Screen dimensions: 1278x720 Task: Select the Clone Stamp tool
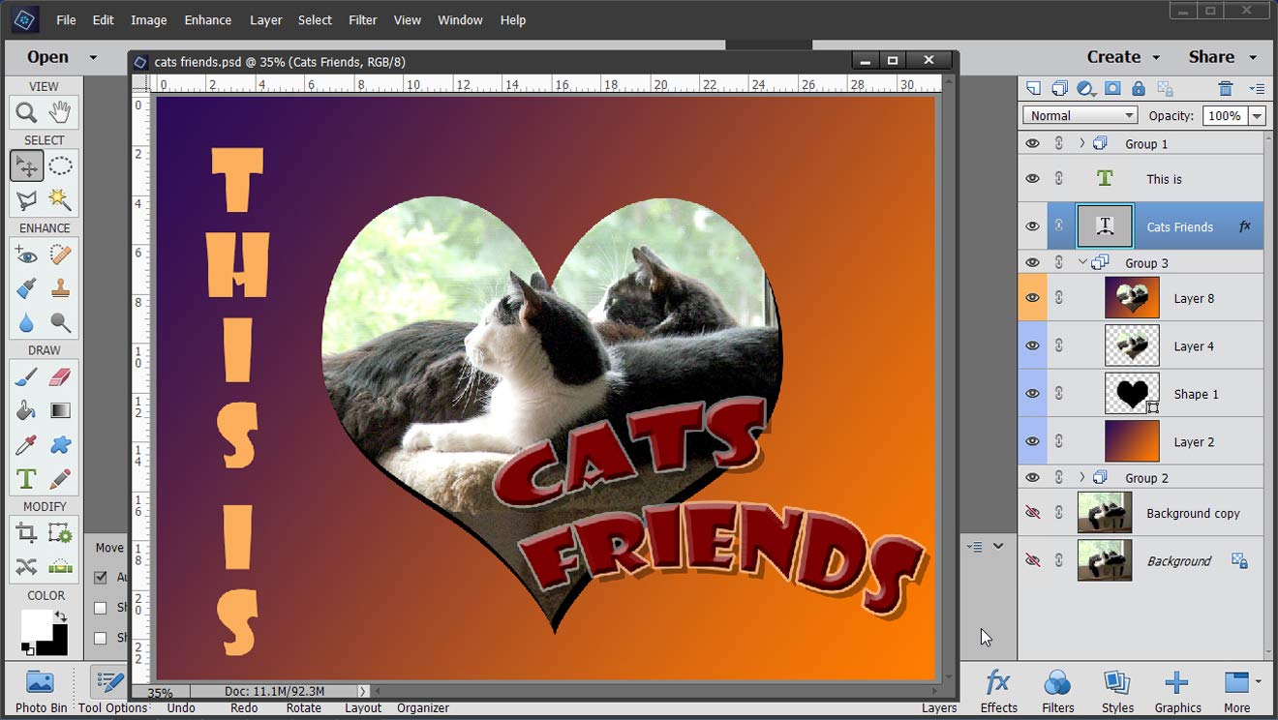[60, 289]
